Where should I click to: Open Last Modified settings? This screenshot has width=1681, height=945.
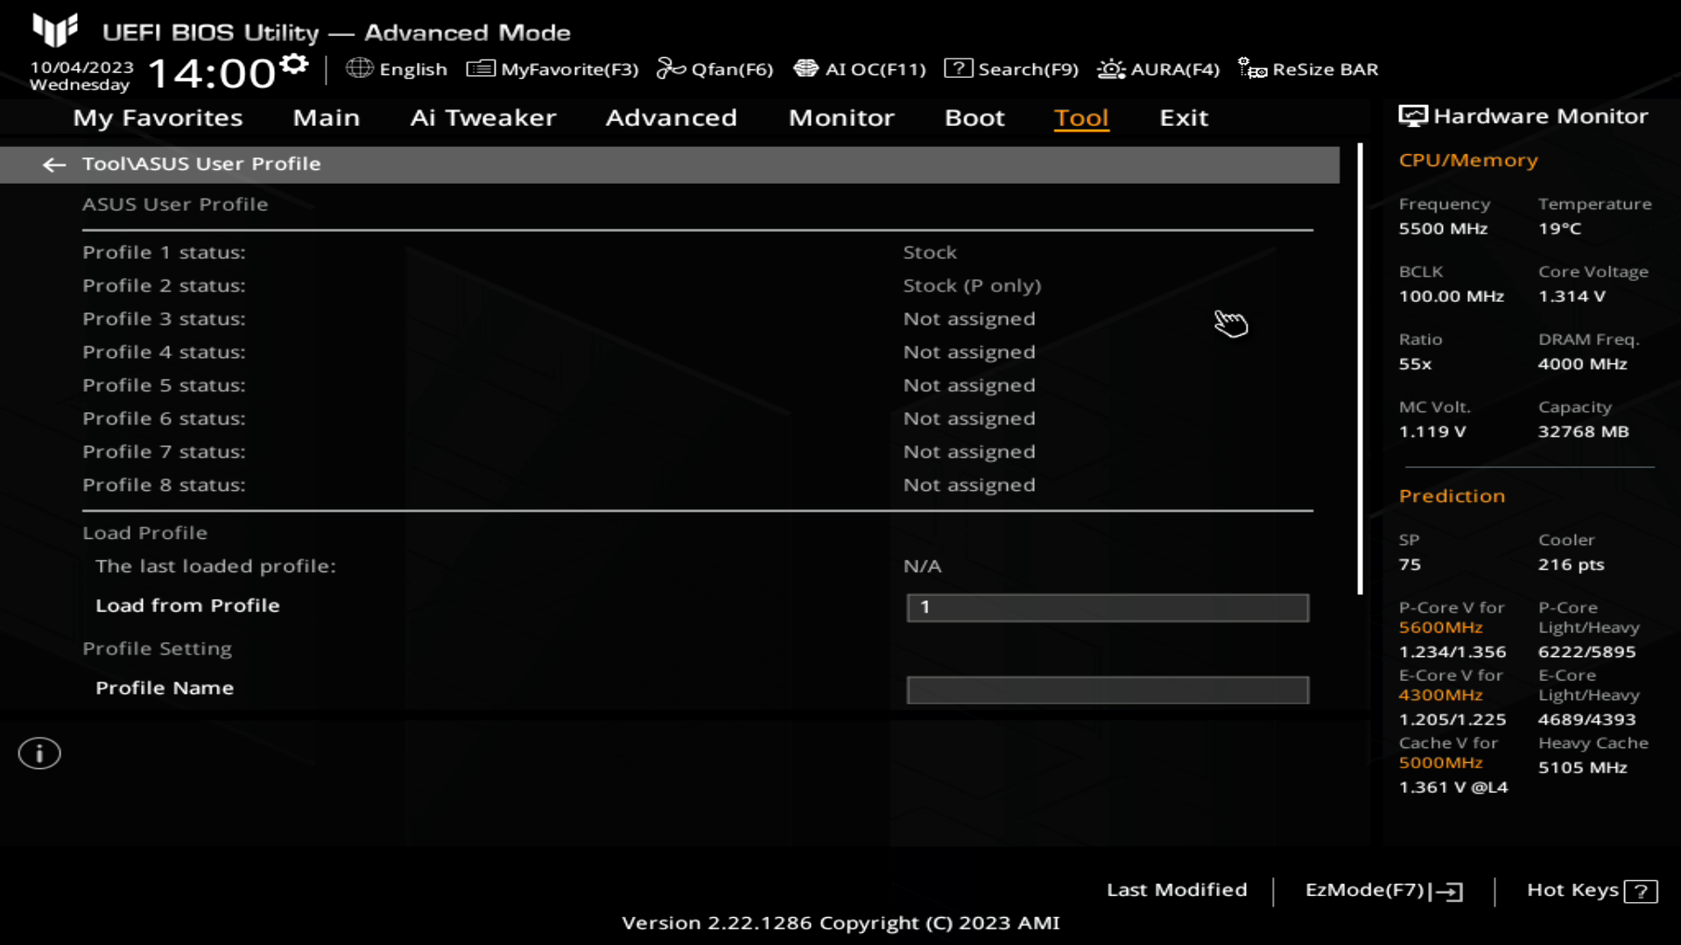point(1177,888)
